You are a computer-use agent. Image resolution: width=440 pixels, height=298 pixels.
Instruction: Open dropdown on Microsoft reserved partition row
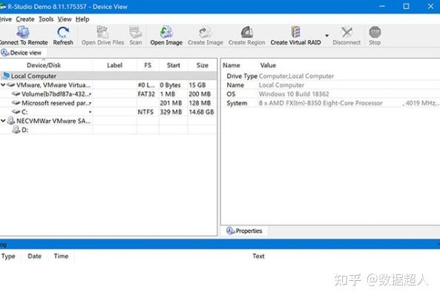(x=90, y=103)
